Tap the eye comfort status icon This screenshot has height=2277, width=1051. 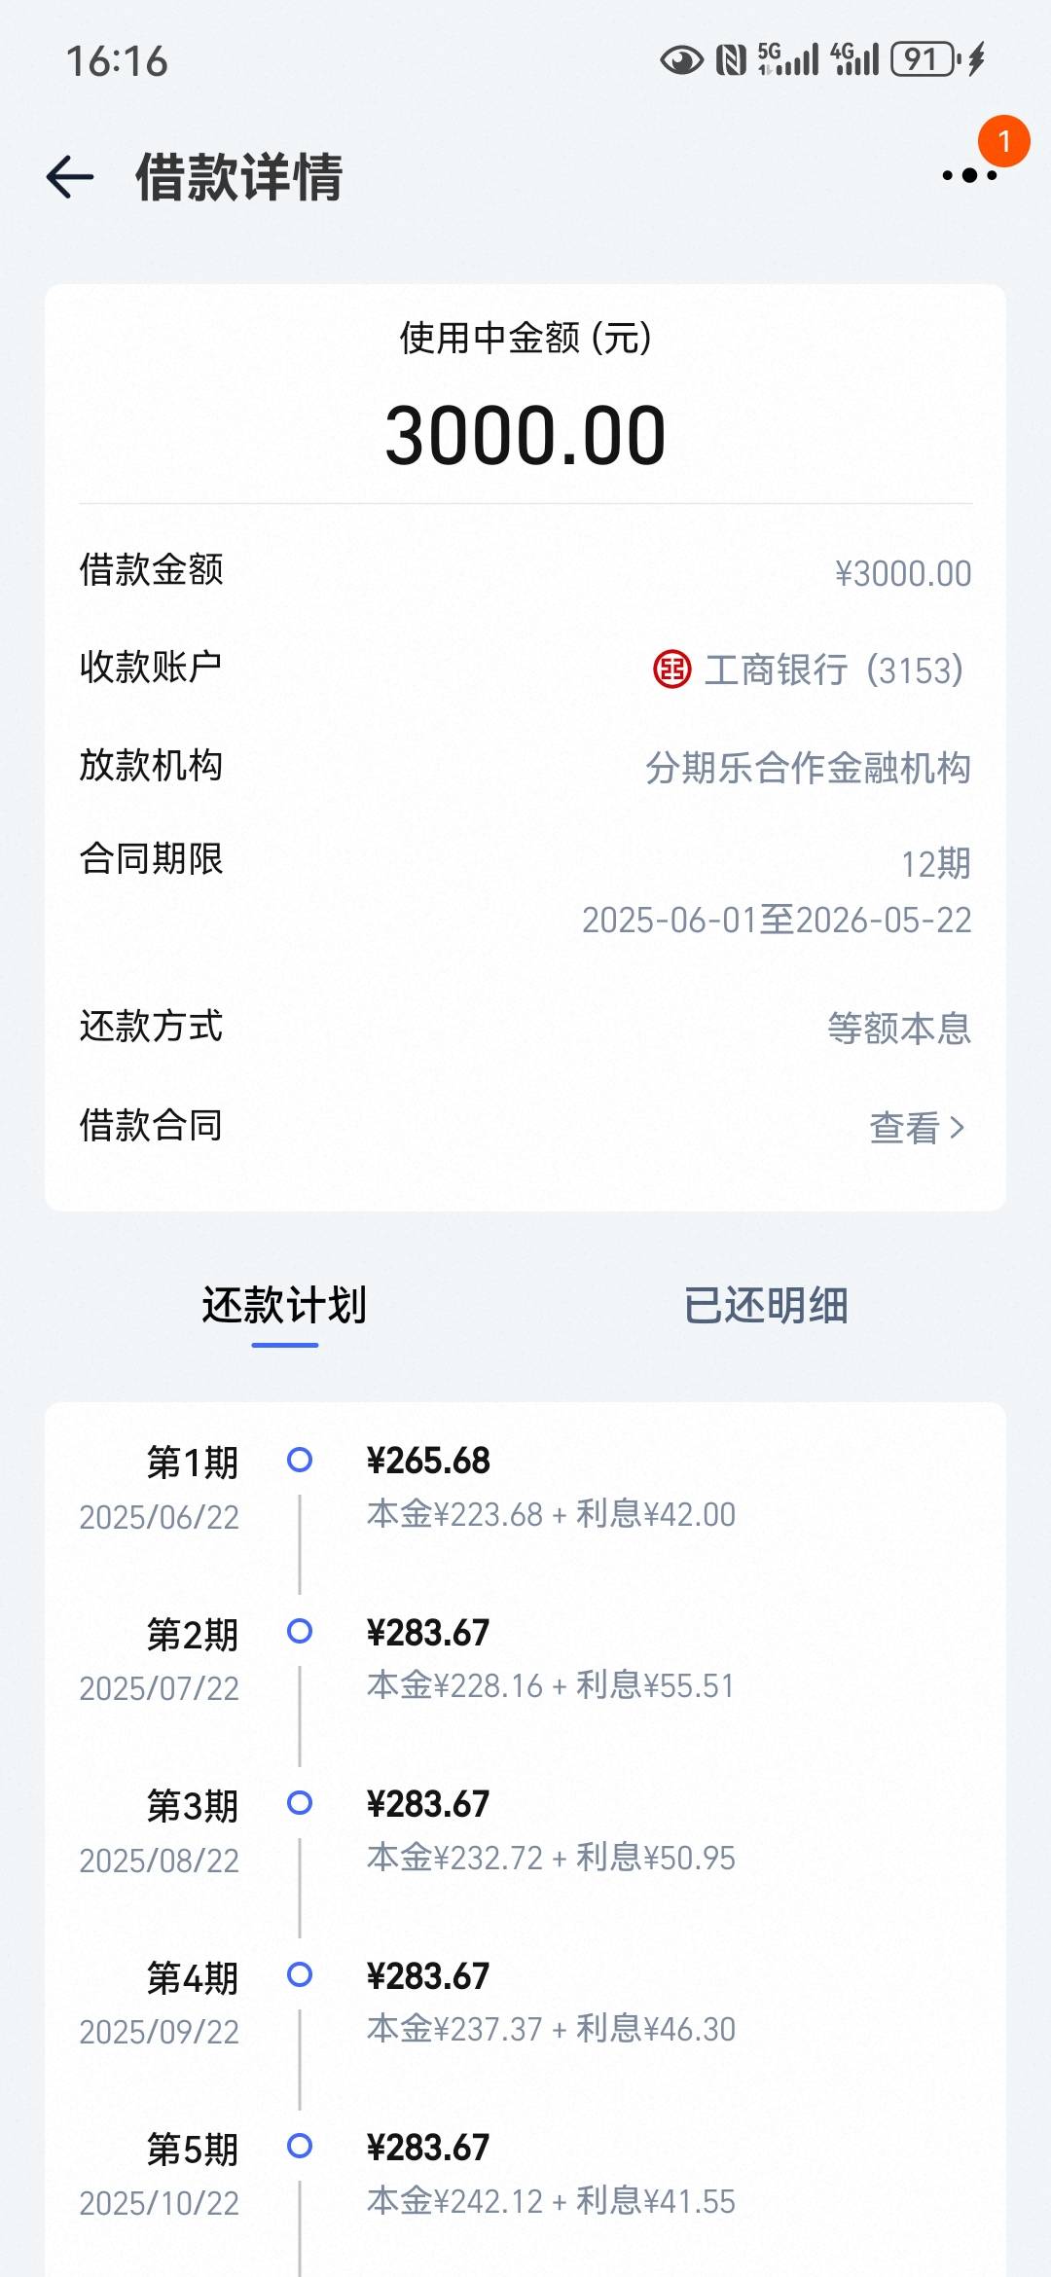681,60
